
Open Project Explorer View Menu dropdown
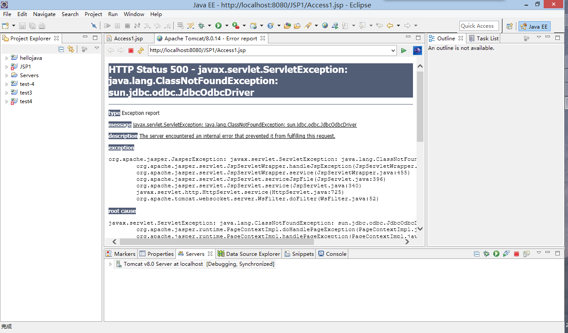click(97, 49)
